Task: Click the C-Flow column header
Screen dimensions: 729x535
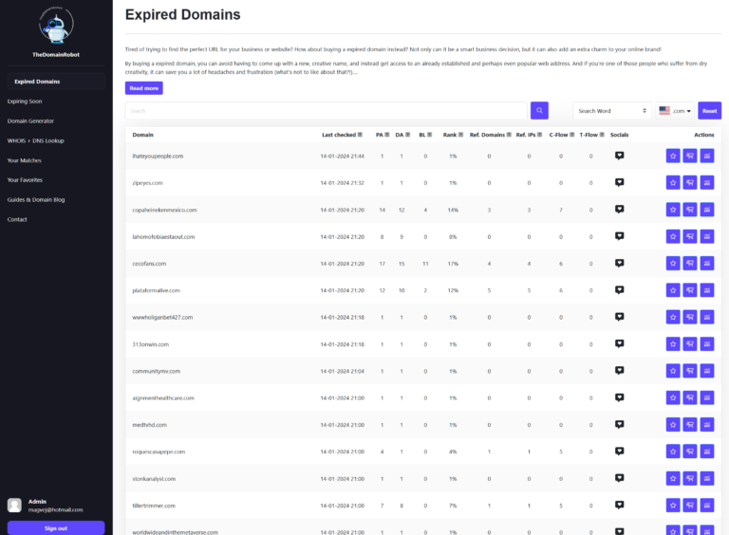Action: 558,135
